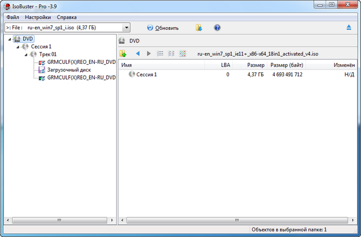Collapse the DVD tree node

(x=10, y=39)
